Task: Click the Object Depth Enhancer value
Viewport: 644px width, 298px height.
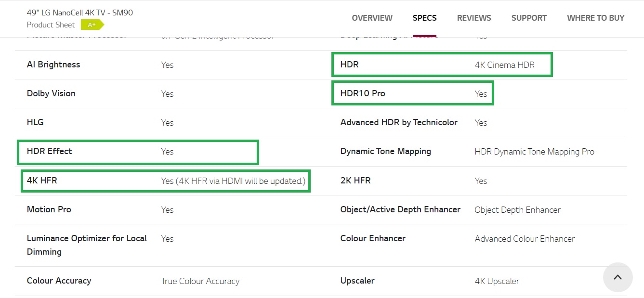Action: 517,210
